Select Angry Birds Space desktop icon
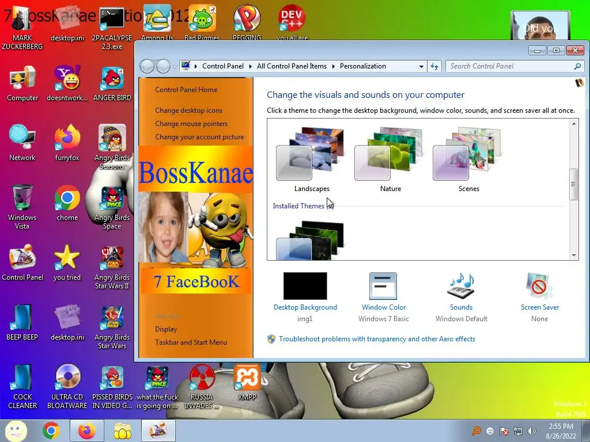This screenshot has width=590, height=442. tap(112, 207)
